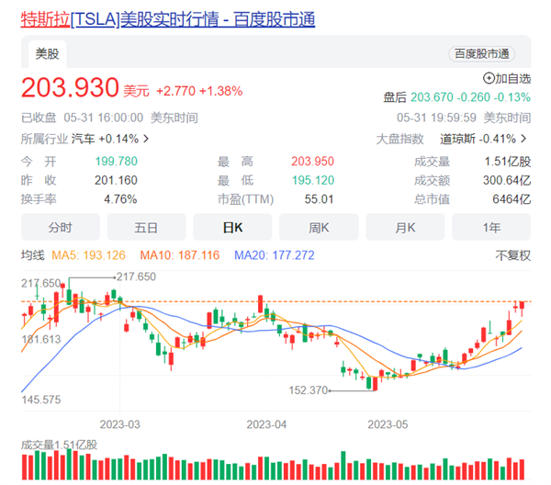551x485 pixels.
Task: Click the 152.370 low price marker
Action: point(309,390)
